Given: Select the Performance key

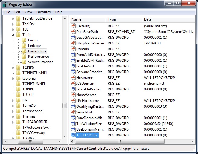Looking at the screenshot, I should click(38, 57).
